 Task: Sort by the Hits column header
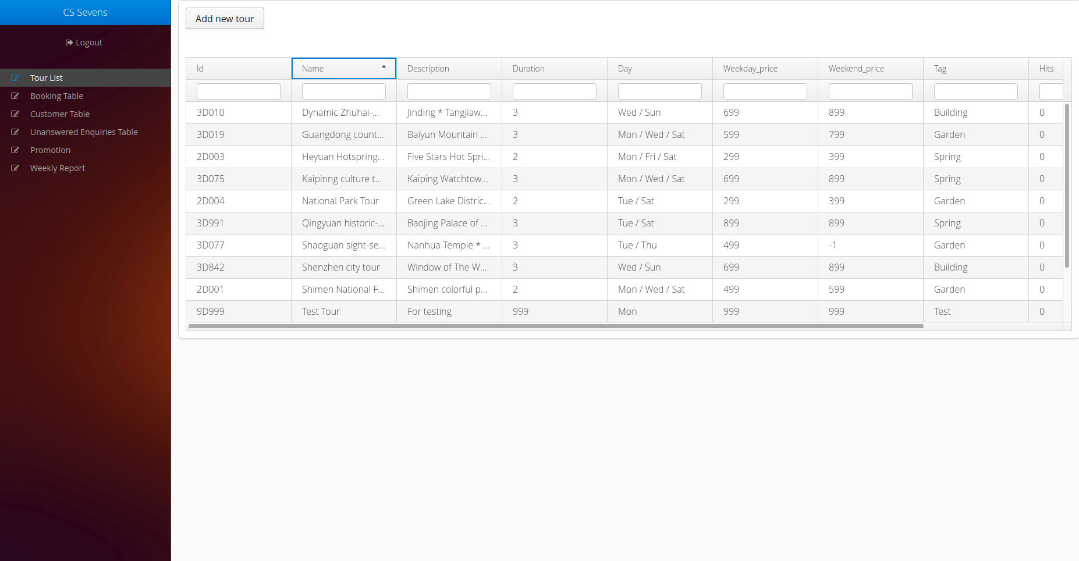point(1046,69)
